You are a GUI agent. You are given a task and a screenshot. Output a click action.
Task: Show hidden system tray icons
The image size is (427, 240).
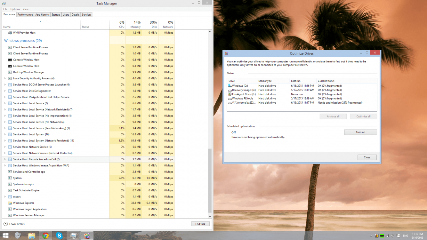pos(371,236)
